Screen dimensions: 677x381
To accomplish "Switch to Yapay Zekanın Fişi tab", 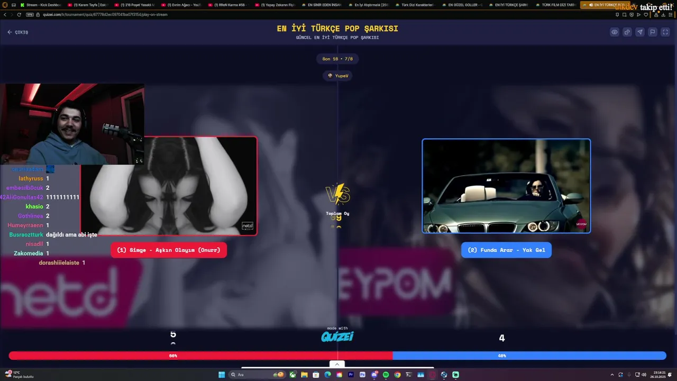I will point(275,5).
